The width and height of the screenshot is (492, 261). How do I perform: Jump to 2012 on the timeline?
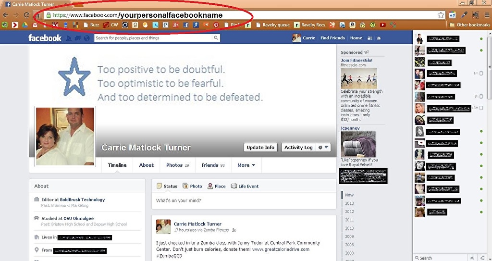349,211
